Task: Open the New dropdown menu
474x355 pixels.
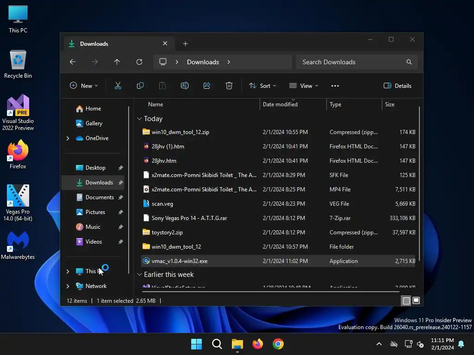Action: (x=84, y=86)
